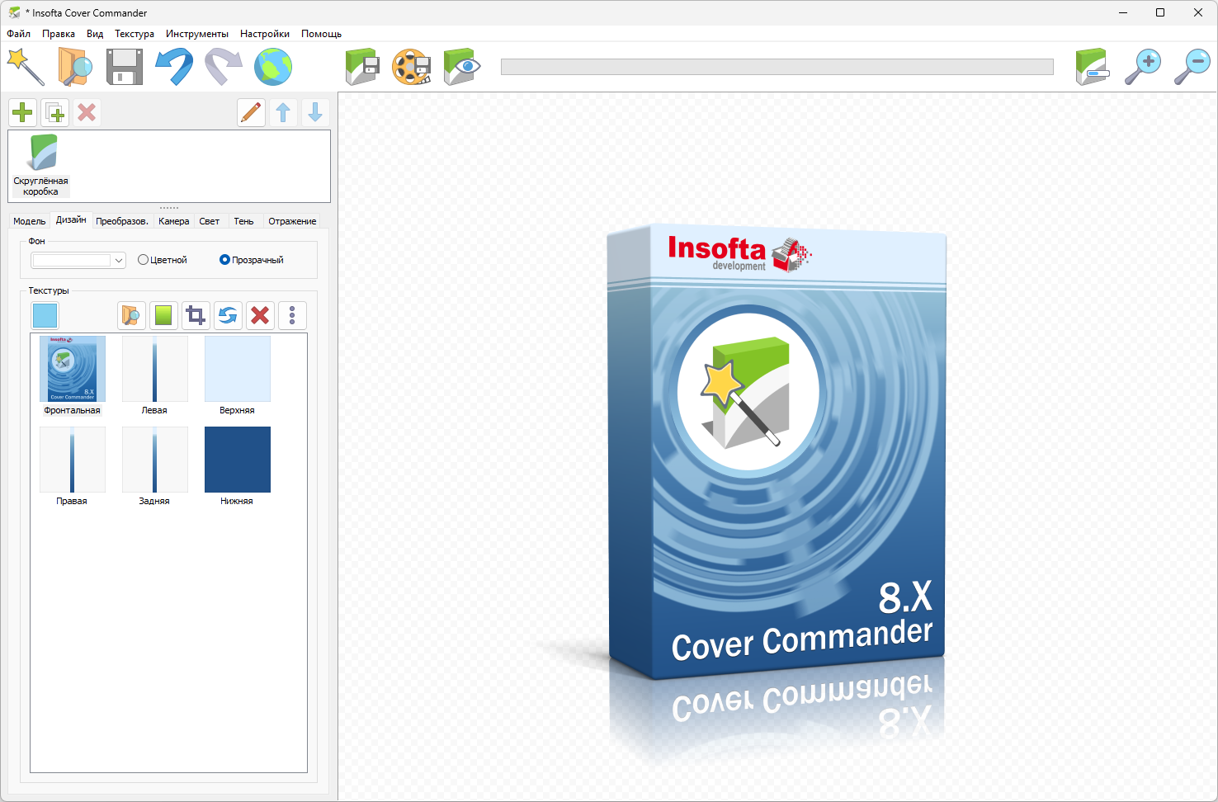
Task: Switch to the Камера tab
Action: pos(174,221)
